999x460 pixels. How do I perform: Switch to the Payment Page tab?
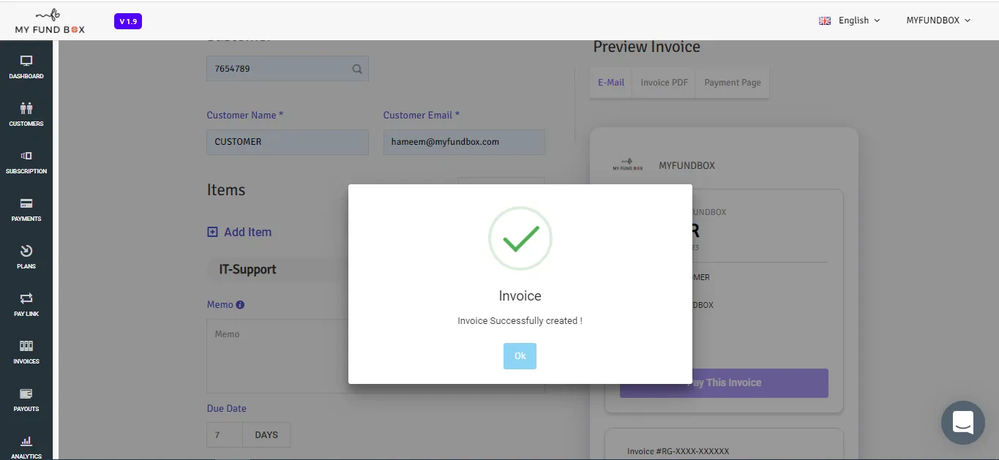(733, 83)
